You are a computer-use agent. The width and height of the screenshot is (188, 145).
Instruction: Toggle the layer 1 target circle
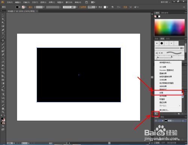pyautogui.click(x=183, y=121)
